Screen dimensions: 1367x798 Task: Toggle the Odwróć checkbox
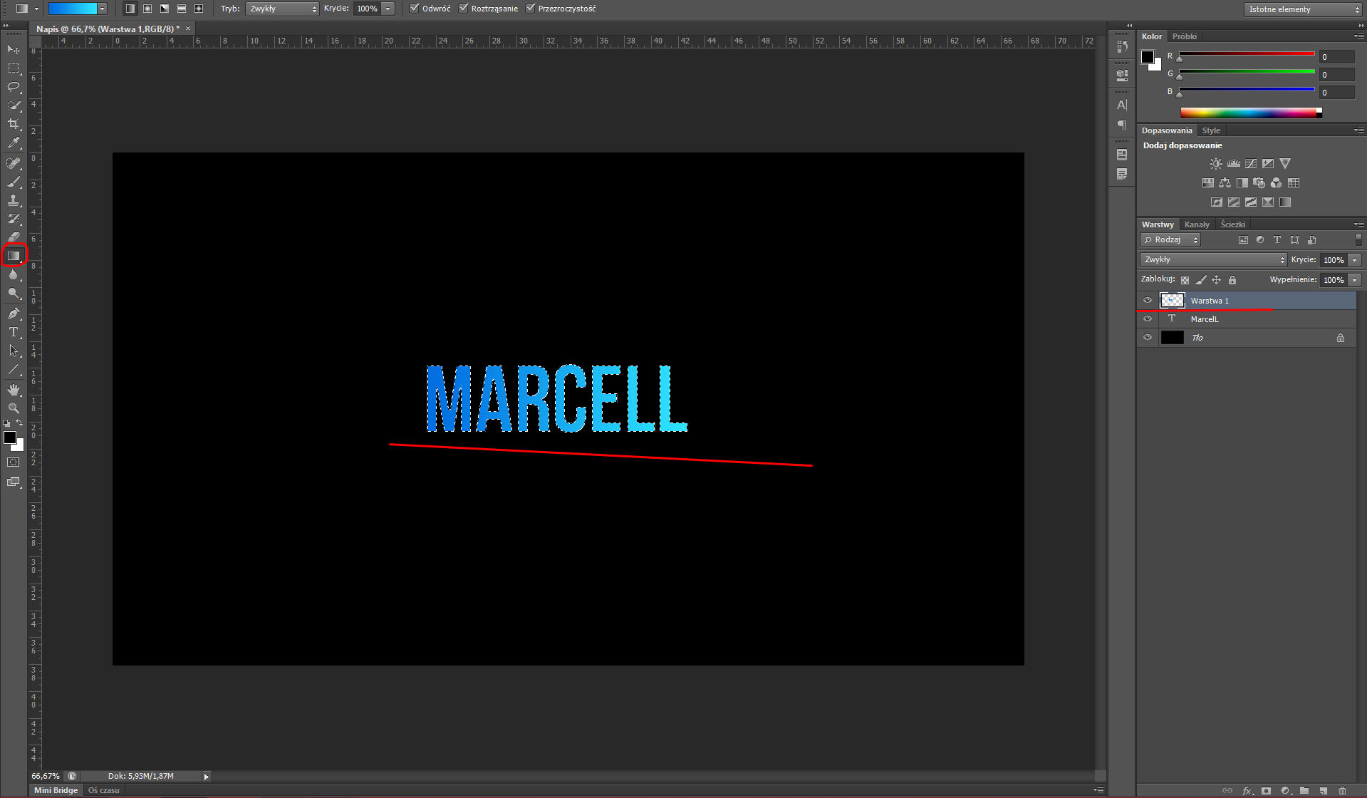click(414, 9)
